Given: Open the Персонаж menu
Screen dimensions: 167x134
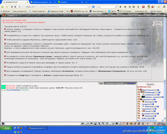Looking at the screenshot, I should (x=147, y=14).
